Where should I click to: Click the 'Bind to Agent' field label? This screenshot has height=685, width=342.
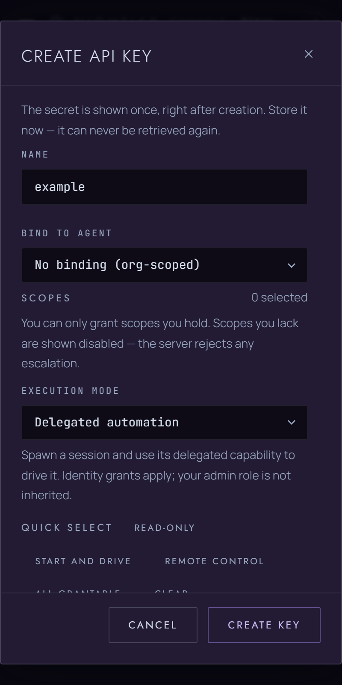pyautogui.click(x=67, y=233)
